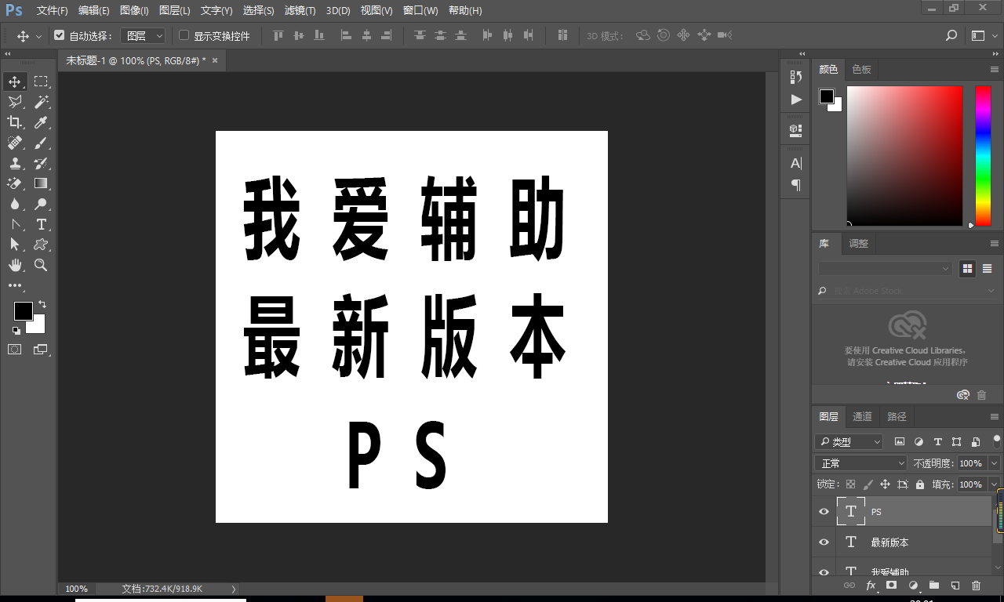The width and height of the screenshot is (1004, 602).
Task: Select the Dodge tool
Action: tap(41, 204)
